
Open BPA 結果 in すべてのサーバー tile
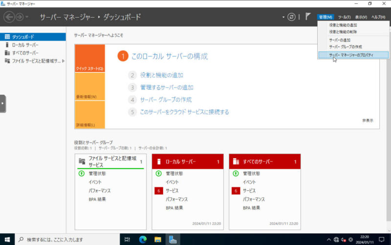251,208
